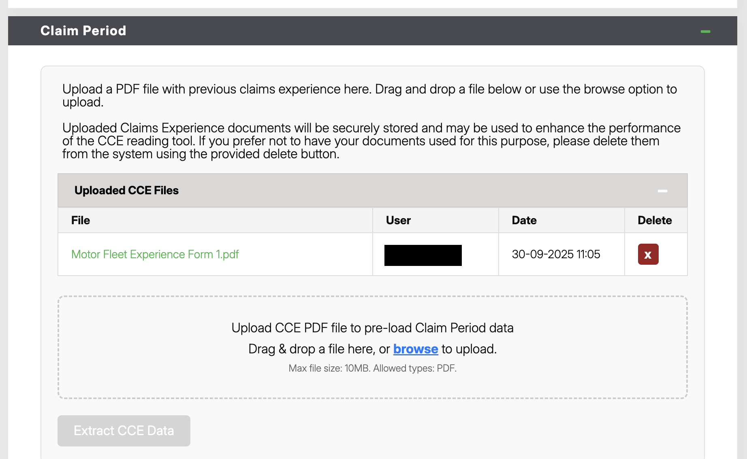The width and height of the screenshot is (747, 459).
Task: Click the redacted User cell
Action: (x=423, y=255)
